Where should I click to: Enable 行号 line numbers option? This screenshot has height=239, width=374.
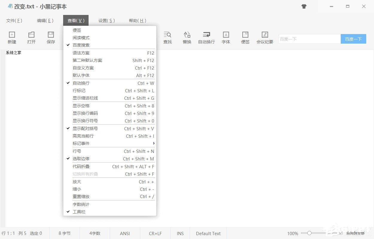[x=110, y=151]
